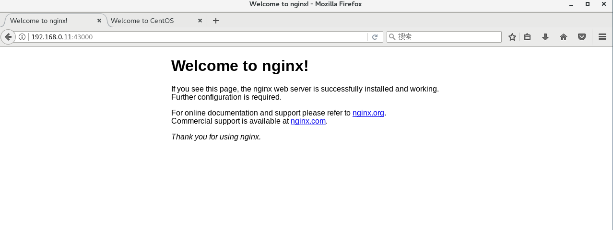
Task: Minimize the Firefox window
Action: coord(571,4)
